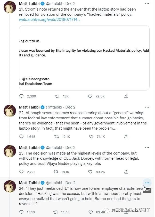The width and height of the screenshot is (155, 217).
Task: Open More menu on tweet 21
Action: click(x=147, y=4)
